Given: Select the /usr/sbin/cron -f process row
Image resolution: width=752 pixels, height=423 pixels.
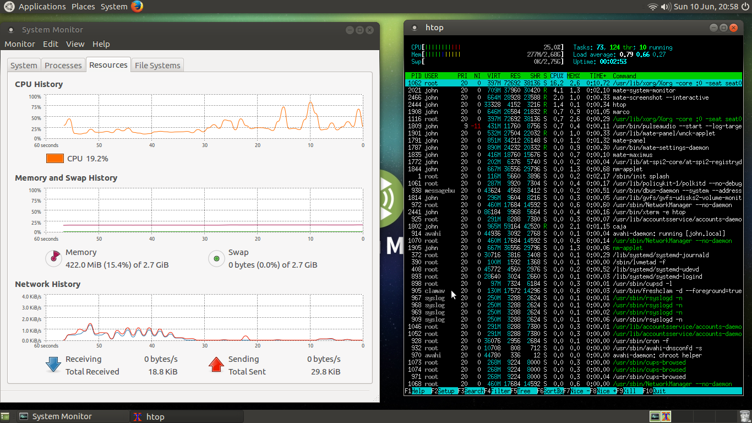Looking at the screenshot, I should coord(573,341).
